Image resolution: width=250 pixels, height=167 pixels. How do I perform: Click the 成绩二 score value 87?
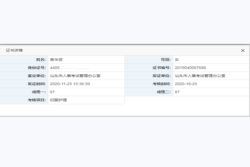point(177,92)
